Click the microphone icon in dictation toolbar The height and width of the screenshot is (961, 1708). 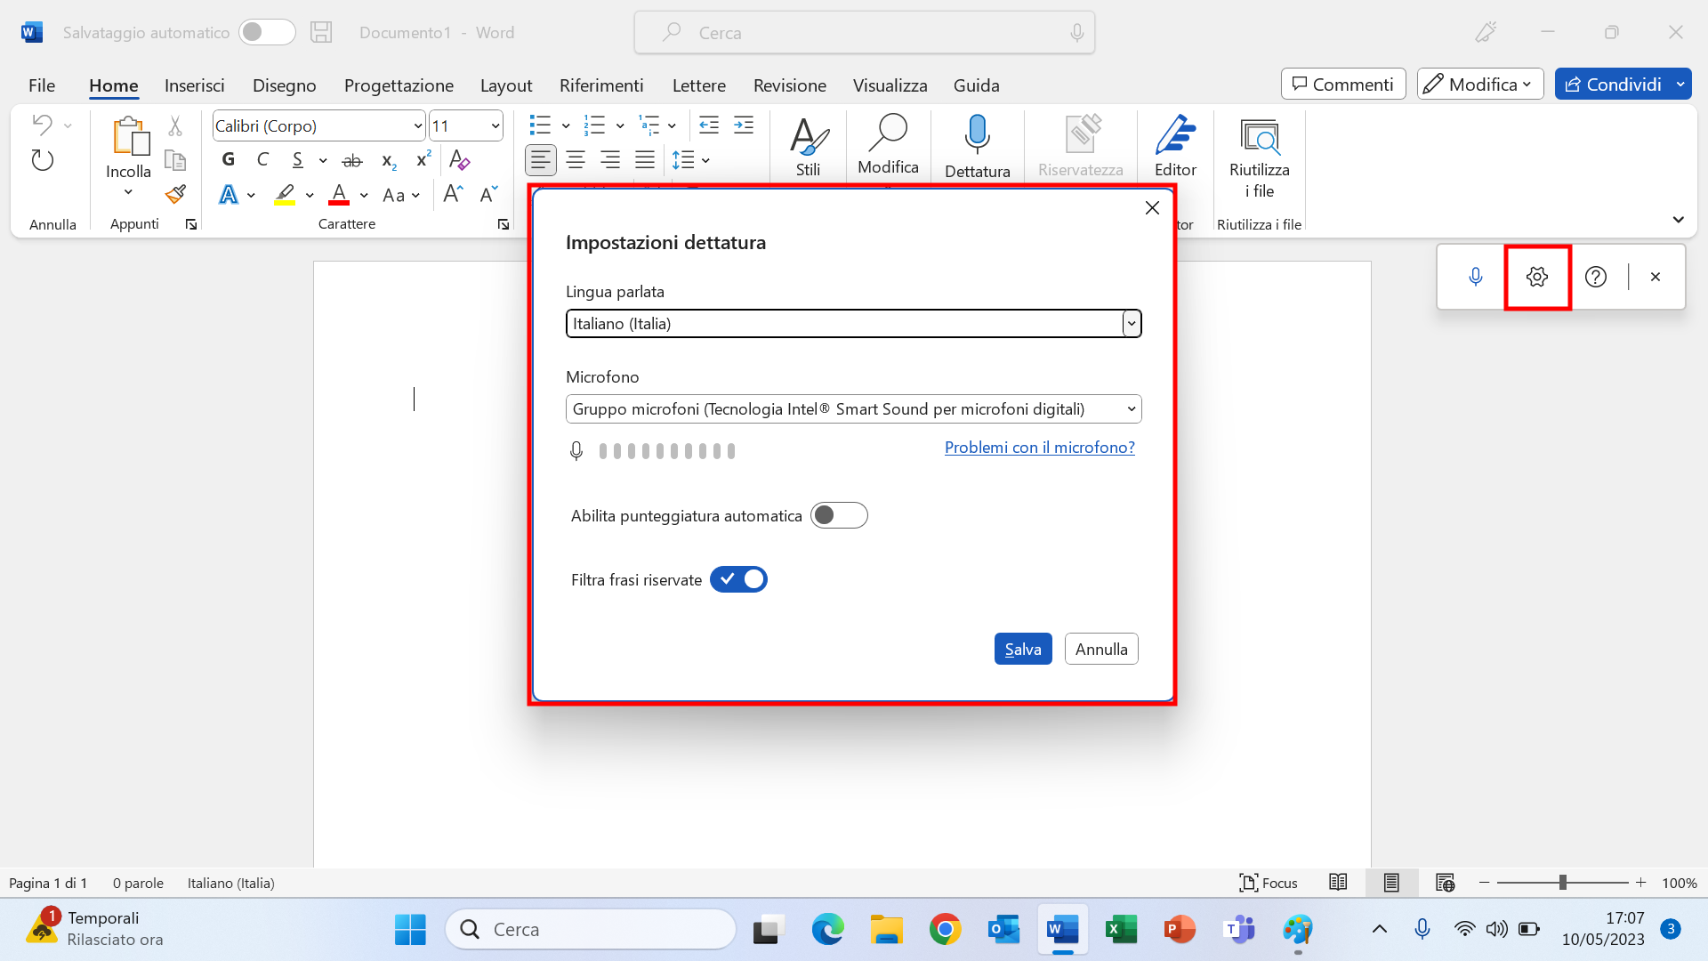(1476, 277)
